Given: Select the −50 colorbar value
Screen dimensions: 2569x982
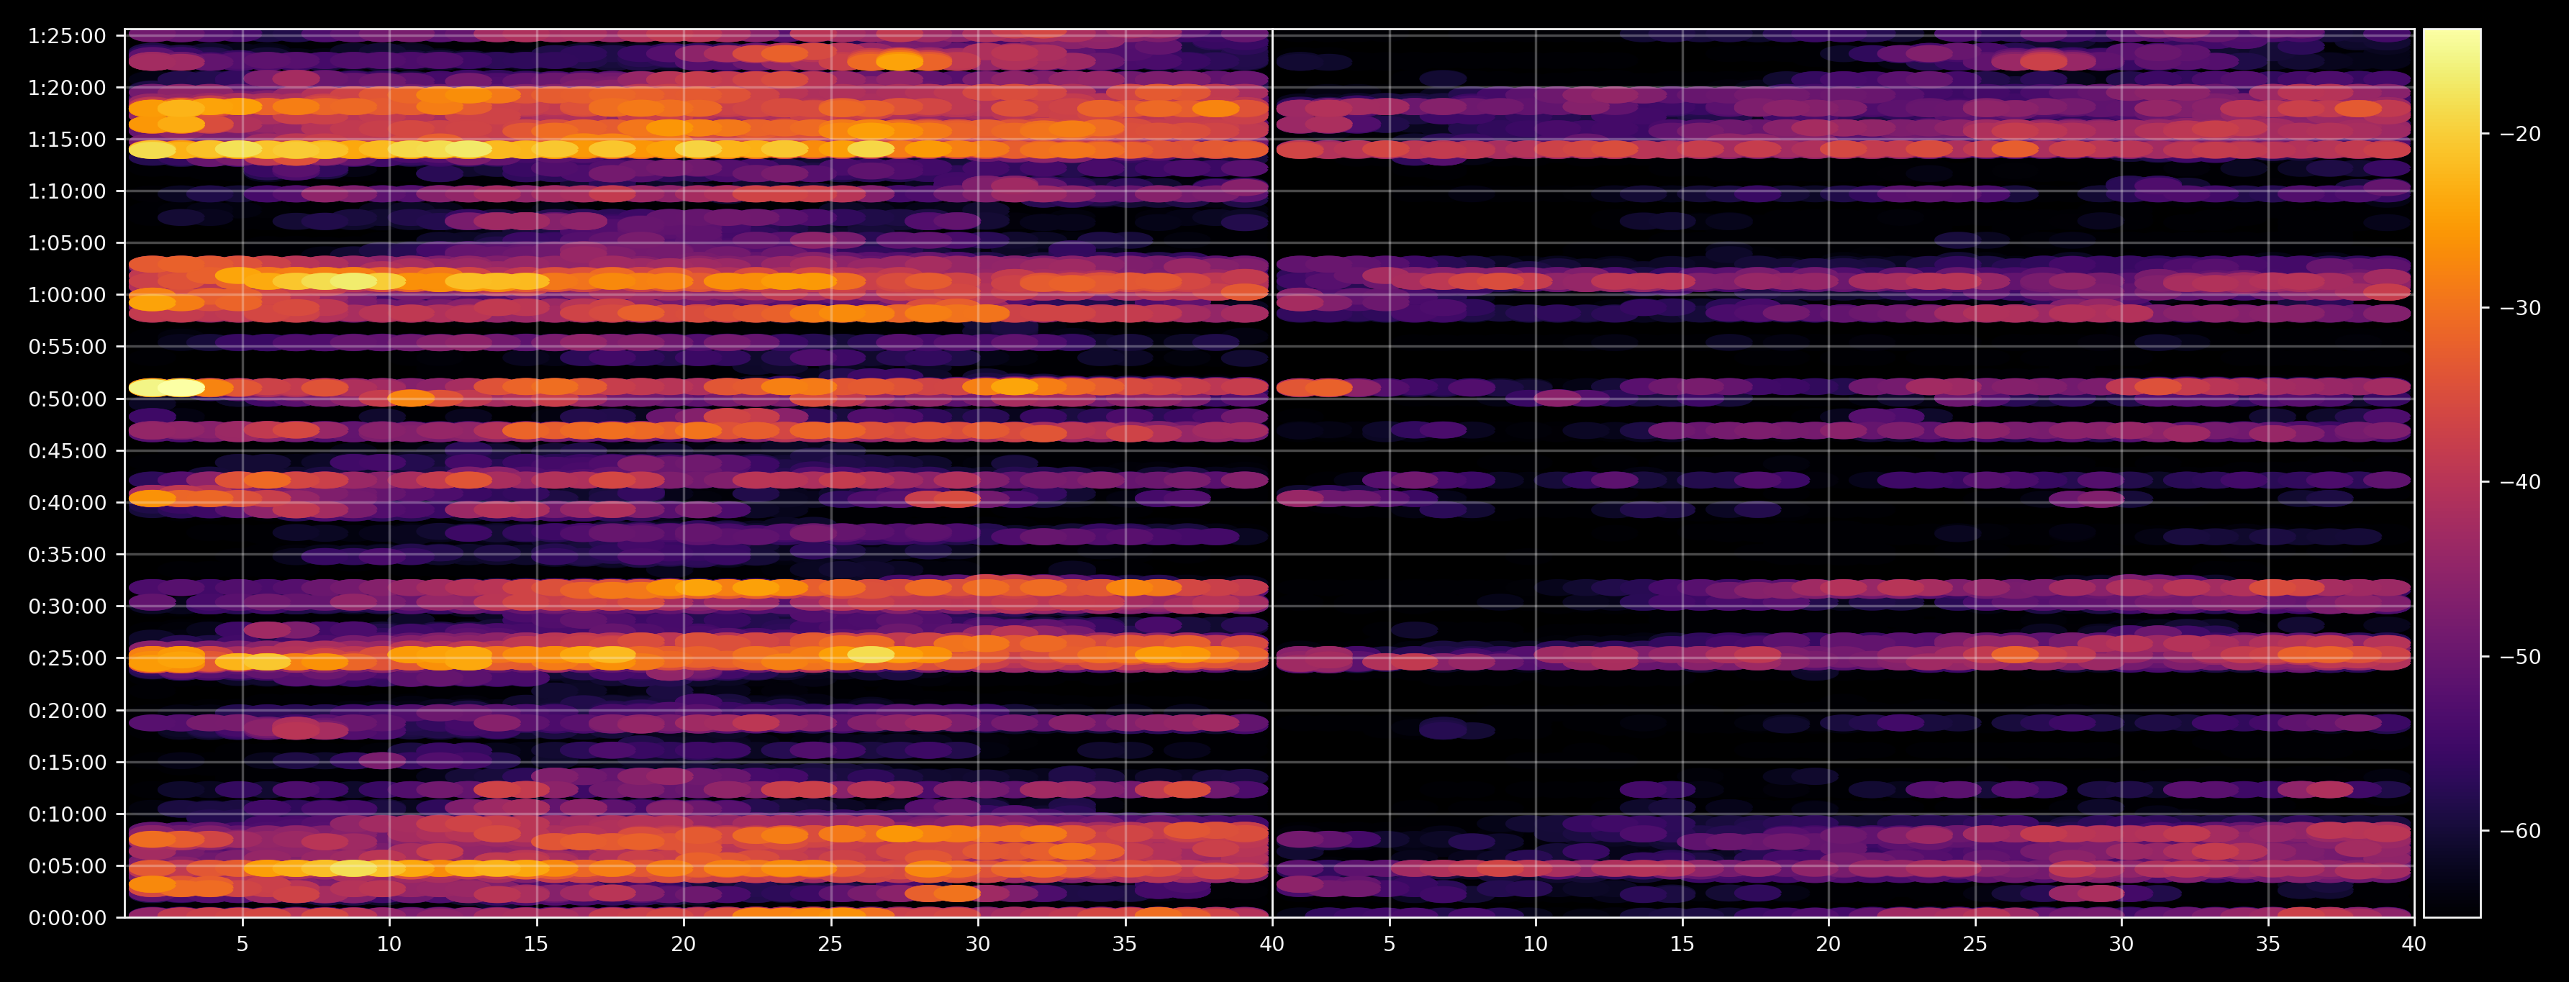Looking at the screenshot, I should point(2520,658).
